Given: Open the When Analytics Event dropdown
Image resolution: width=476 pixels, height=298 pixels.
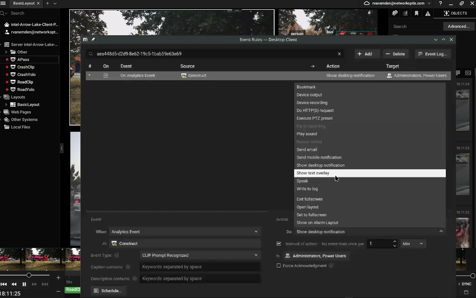Looking at the screenshot, I should coord(256,232).
